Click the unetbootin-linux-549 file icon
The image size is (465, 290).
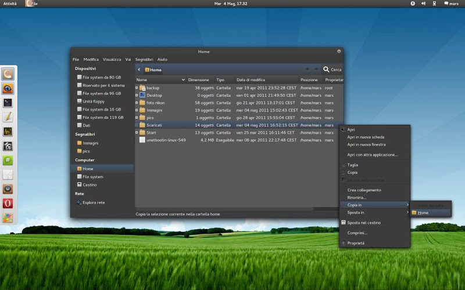point(142,140)
